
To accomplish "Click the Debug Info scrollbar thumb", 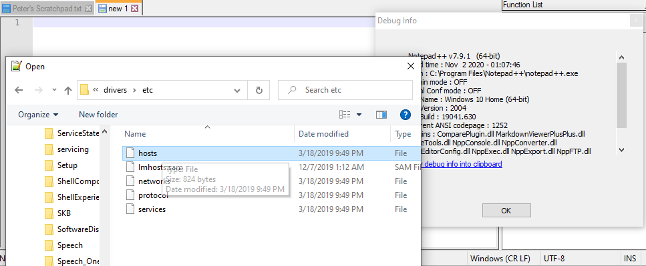I will [621, 95].
